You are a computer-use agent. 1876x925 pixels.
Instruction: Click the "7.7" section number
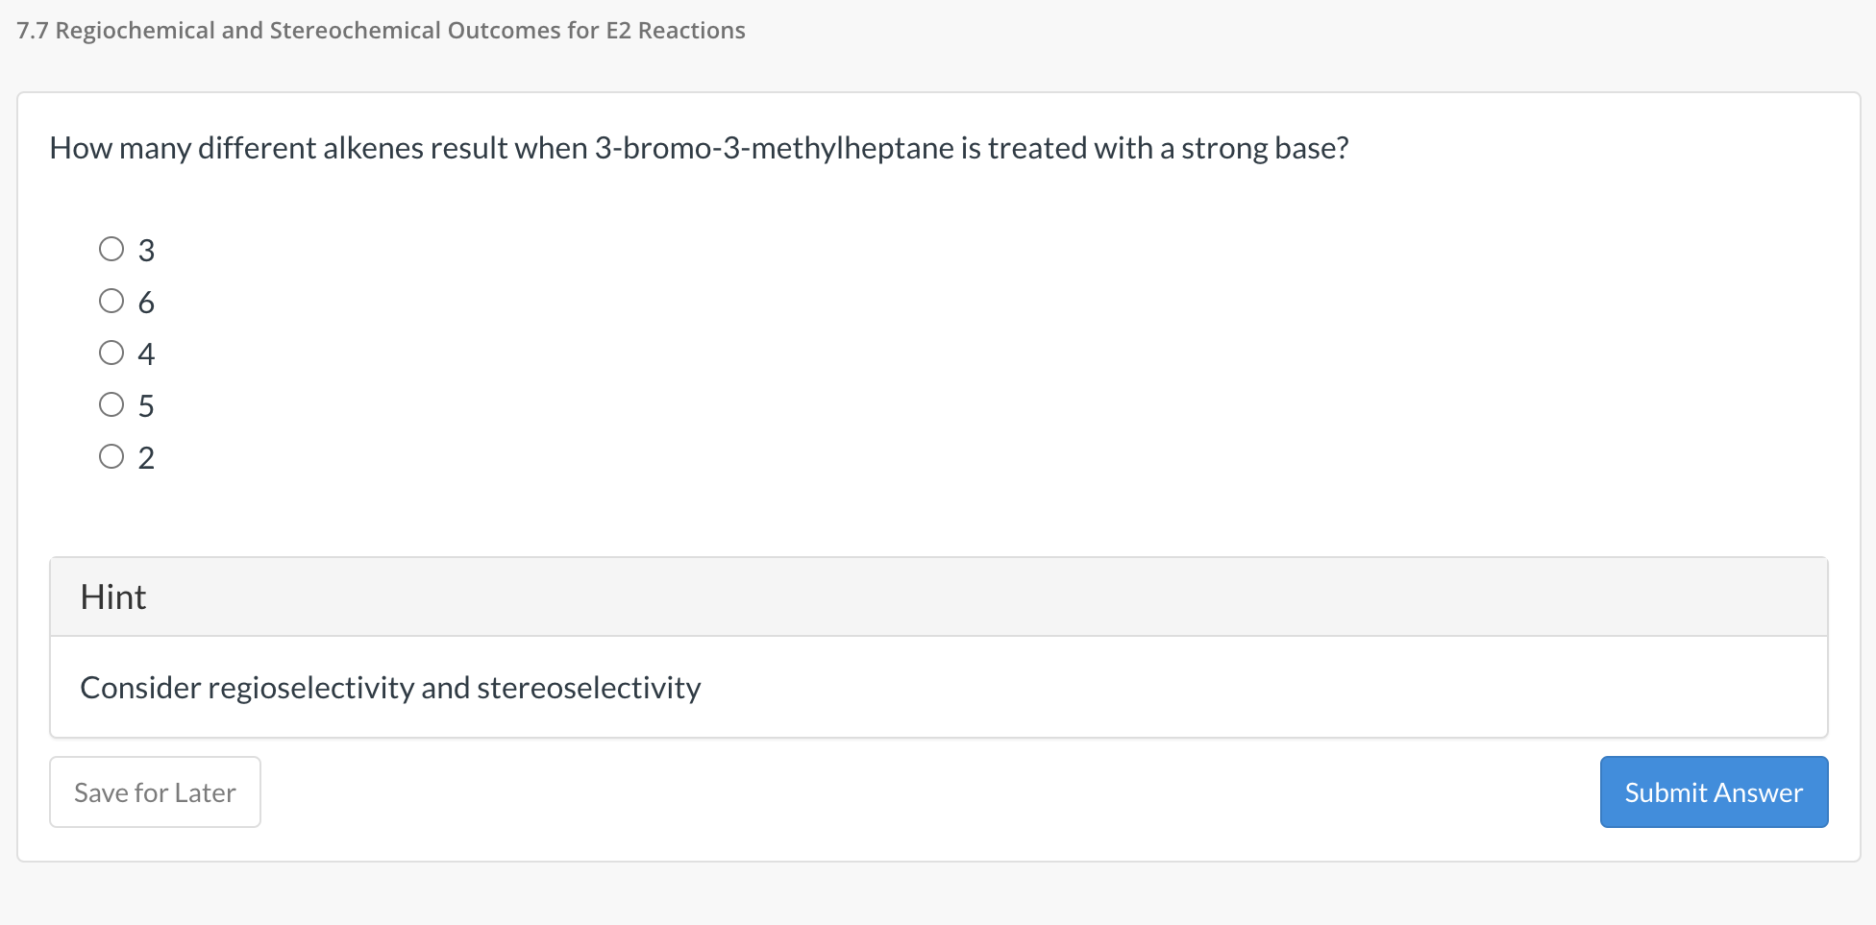(x=32, y=31)
